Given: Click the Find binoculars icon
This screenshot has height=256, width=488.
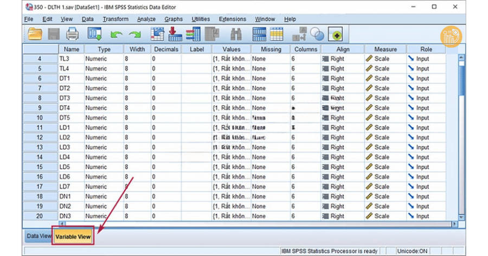Looking at the screenshot, I should pos(236,34).
